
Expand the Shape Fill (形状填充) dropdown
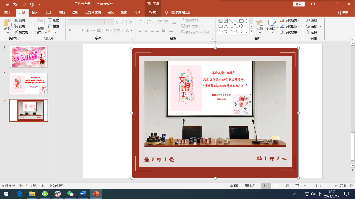[x=299, y=20]
